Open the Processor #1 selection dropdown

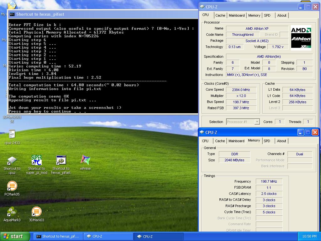coord(243,122)
